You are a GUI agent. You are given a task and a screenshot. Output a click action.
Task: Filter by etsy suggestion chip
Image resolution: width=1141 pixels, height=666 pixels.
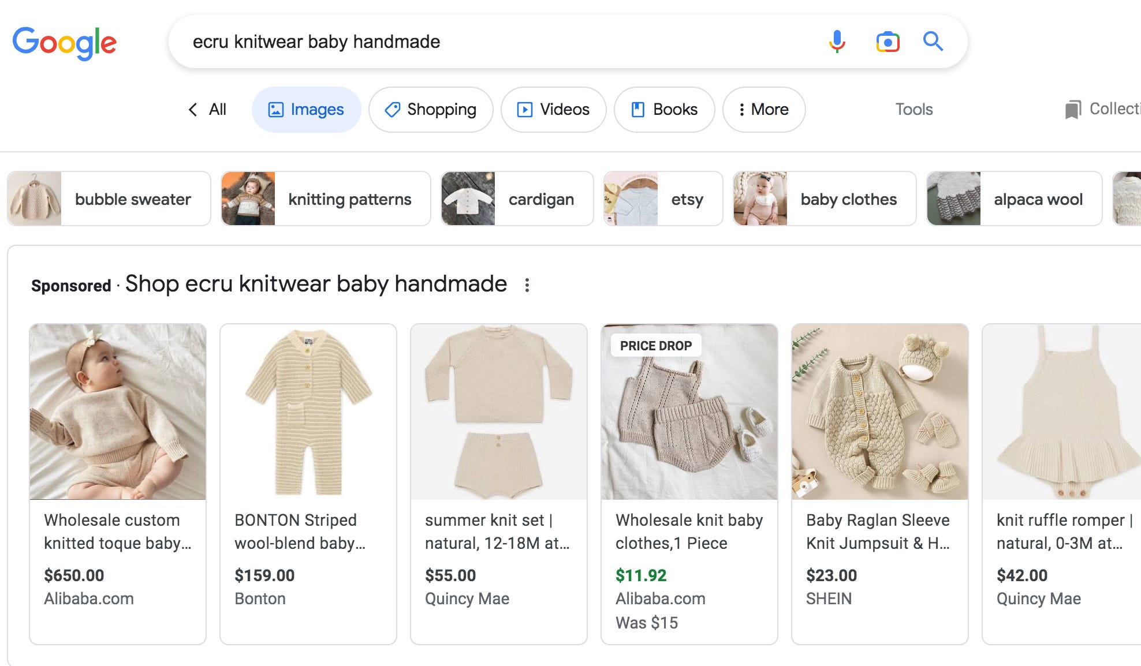pyautogui.click(x=663, y=199)
